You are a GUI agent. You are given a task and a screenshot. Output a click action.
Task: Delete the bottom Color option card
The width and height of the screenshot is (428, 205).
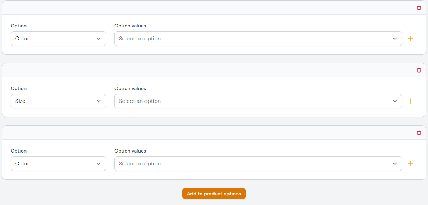click(419, 133)
